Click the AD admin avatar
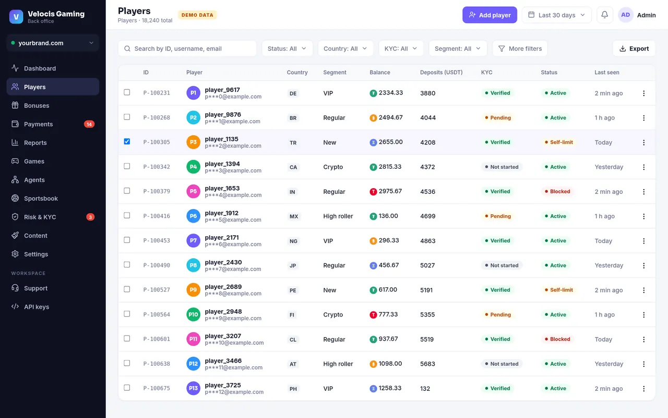Screen dimensions: 668x418 point(625,15)
